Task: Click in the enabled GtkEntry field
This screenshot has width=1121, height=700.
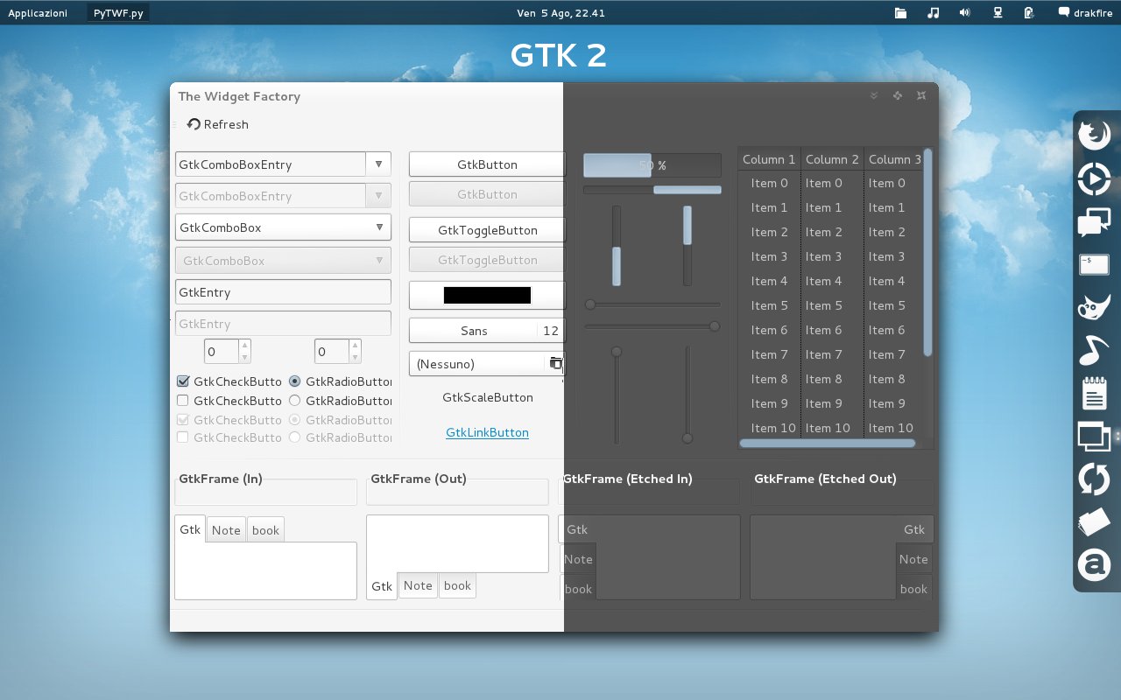Action: click(283, 292)
